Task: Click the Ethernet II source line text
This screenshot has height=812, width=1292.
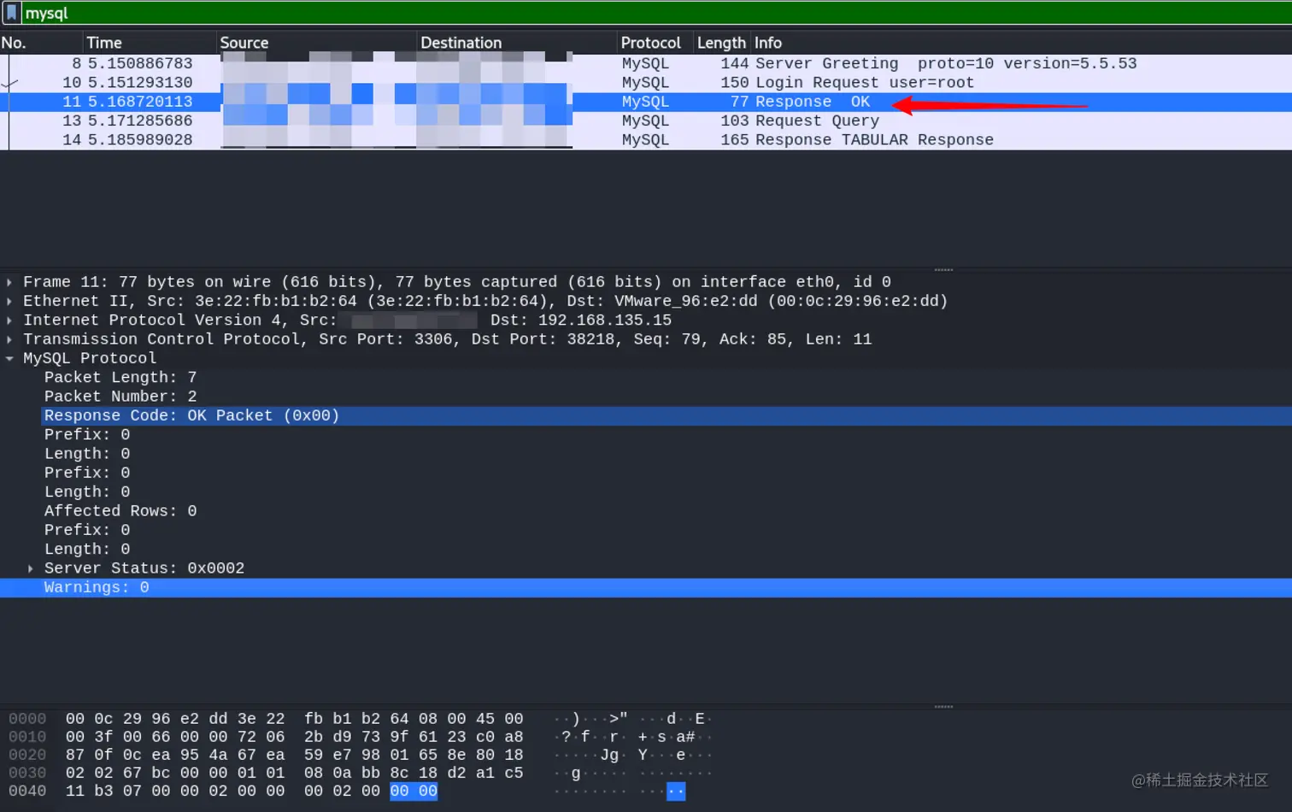Action: point(485,301)
